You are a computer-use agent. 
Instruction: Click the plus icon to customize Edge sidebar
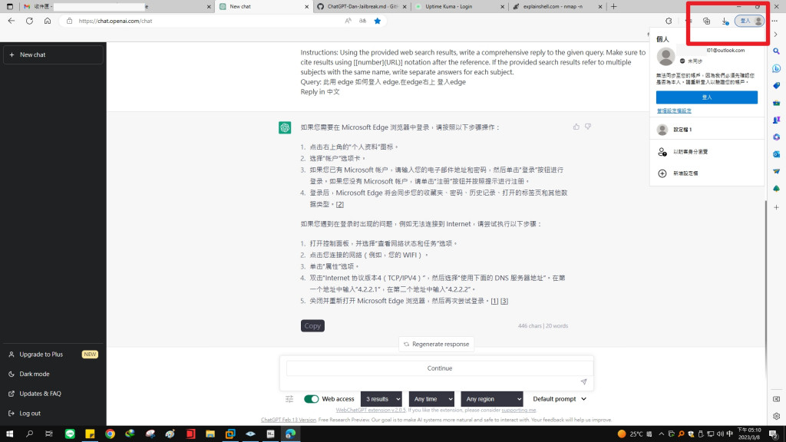coord(777,207)
